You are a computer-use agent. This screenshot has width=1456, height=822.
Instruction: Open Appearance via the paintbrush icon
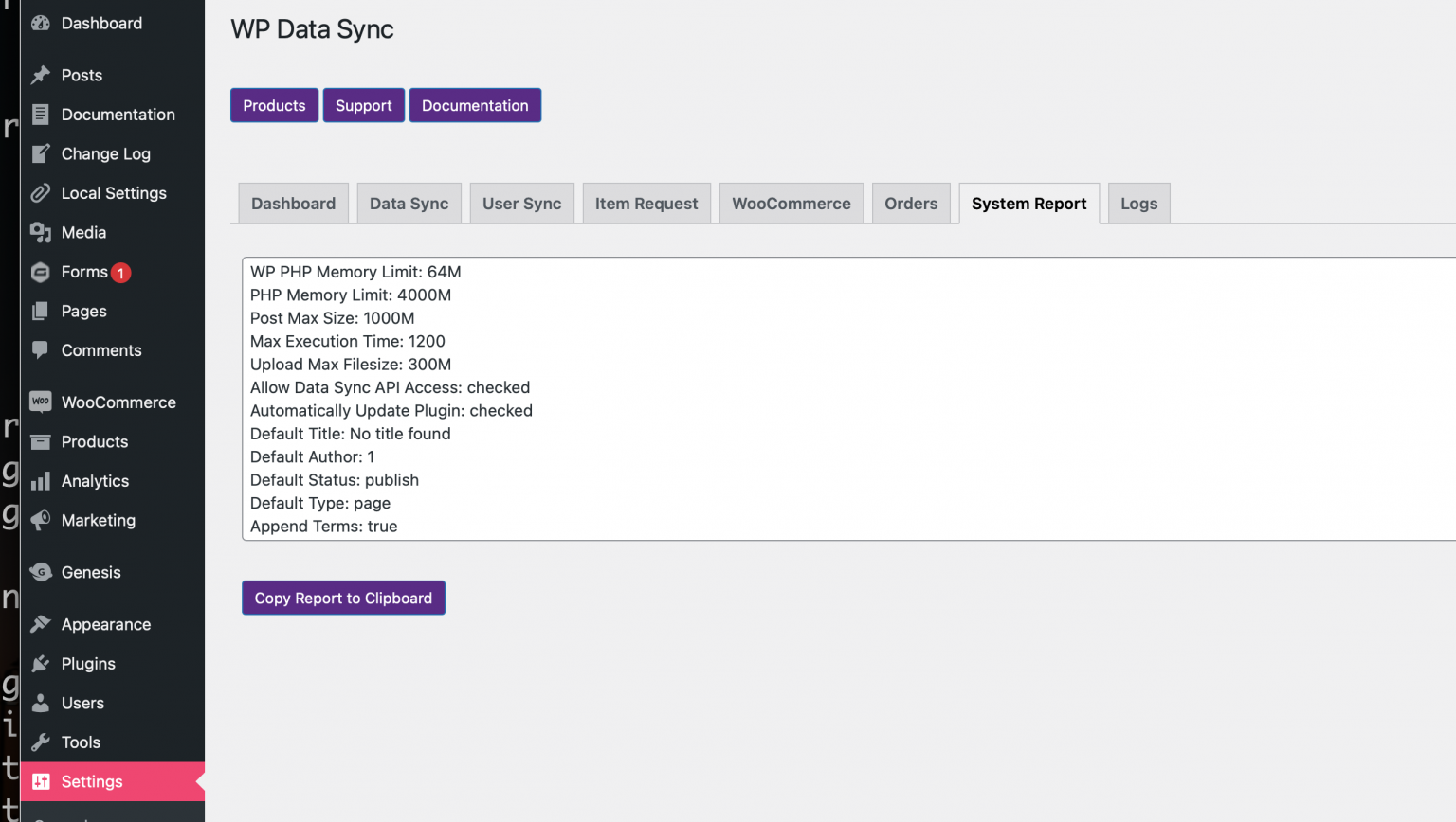42,624
